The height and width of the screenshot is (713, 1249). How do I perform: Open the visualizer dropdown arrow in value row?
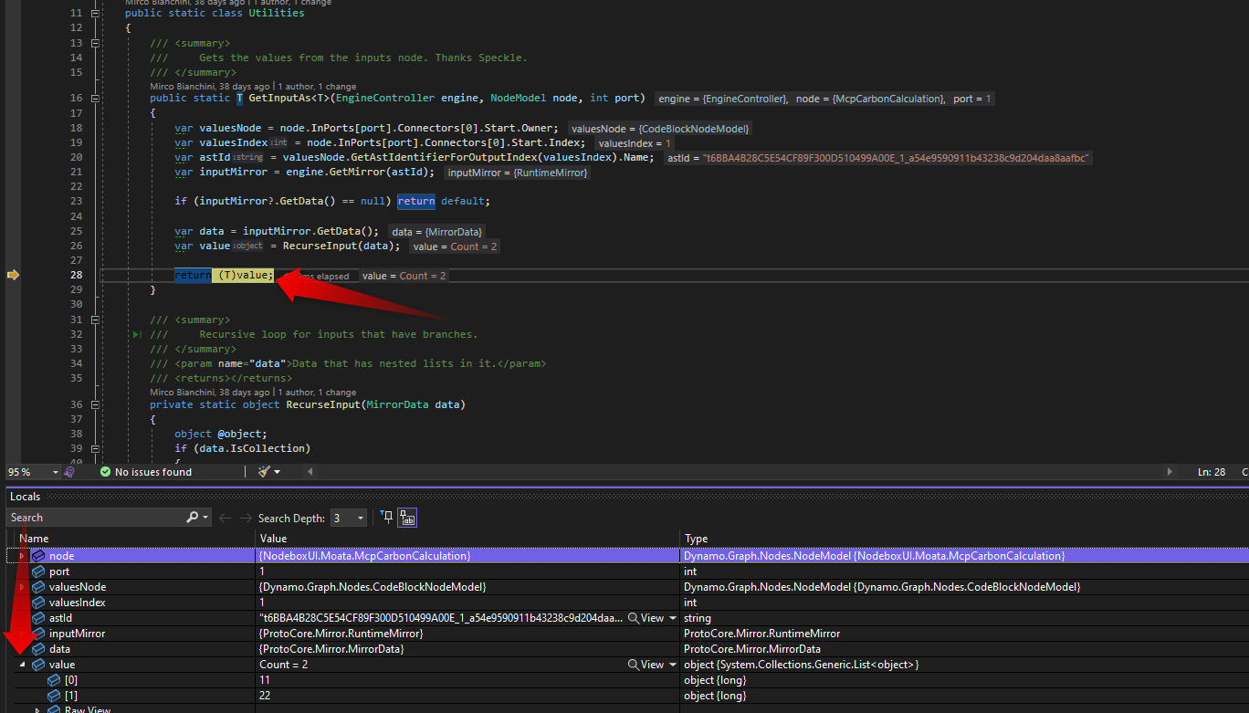(x=673, y=665)
